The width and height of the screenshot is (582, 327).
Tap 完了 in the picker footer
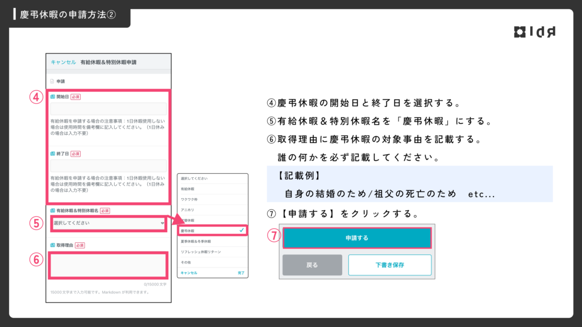pyautogui.click(x=241, y=273)
